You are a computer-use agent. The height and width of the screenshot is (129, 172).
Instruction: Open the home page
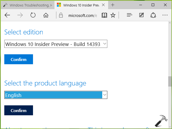point(46,15)
